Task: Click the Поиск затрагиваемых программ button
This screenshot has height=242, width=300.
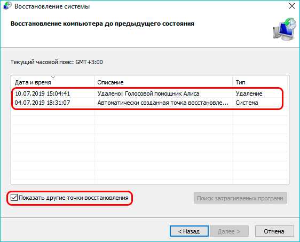Action: (x=241, y=198)
